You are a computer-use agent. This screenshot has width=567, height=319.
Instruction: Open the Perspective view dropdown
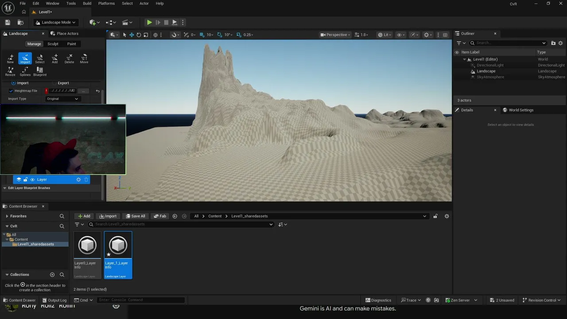335,35
